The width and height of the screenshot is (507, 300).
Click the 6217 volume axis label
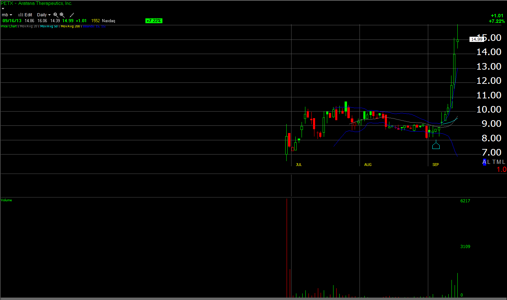465,201
